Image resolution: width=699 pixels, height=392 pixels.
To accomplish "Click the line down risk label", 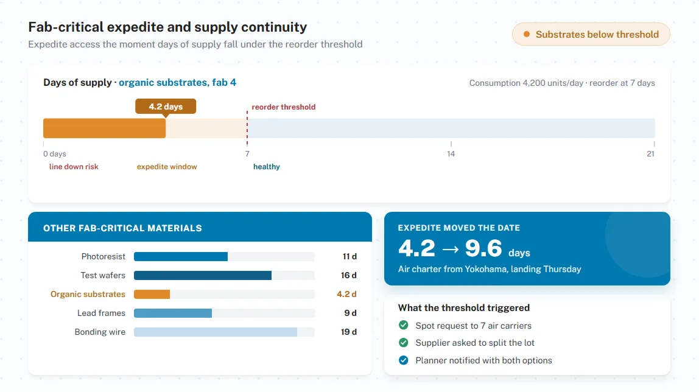I will click(x=74, y=167).
